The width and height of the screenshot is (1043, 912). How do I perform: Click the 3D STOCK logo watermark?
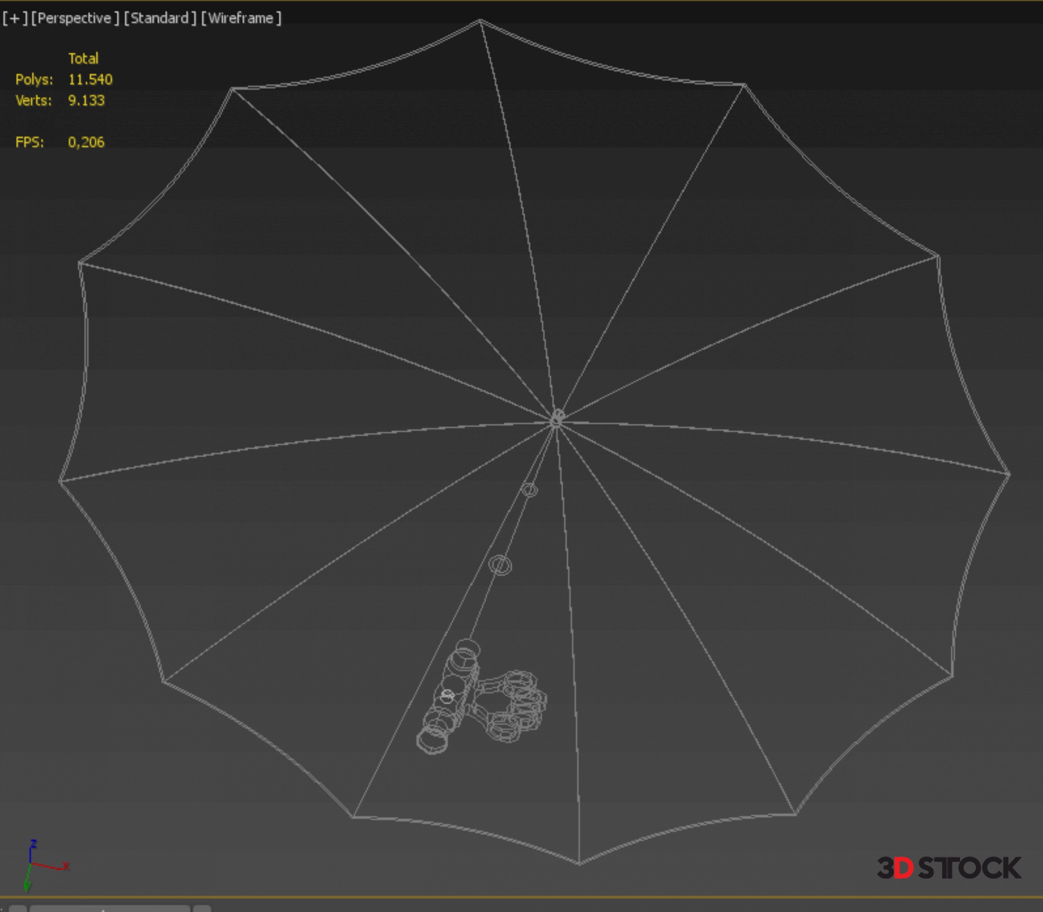point(948,867)
